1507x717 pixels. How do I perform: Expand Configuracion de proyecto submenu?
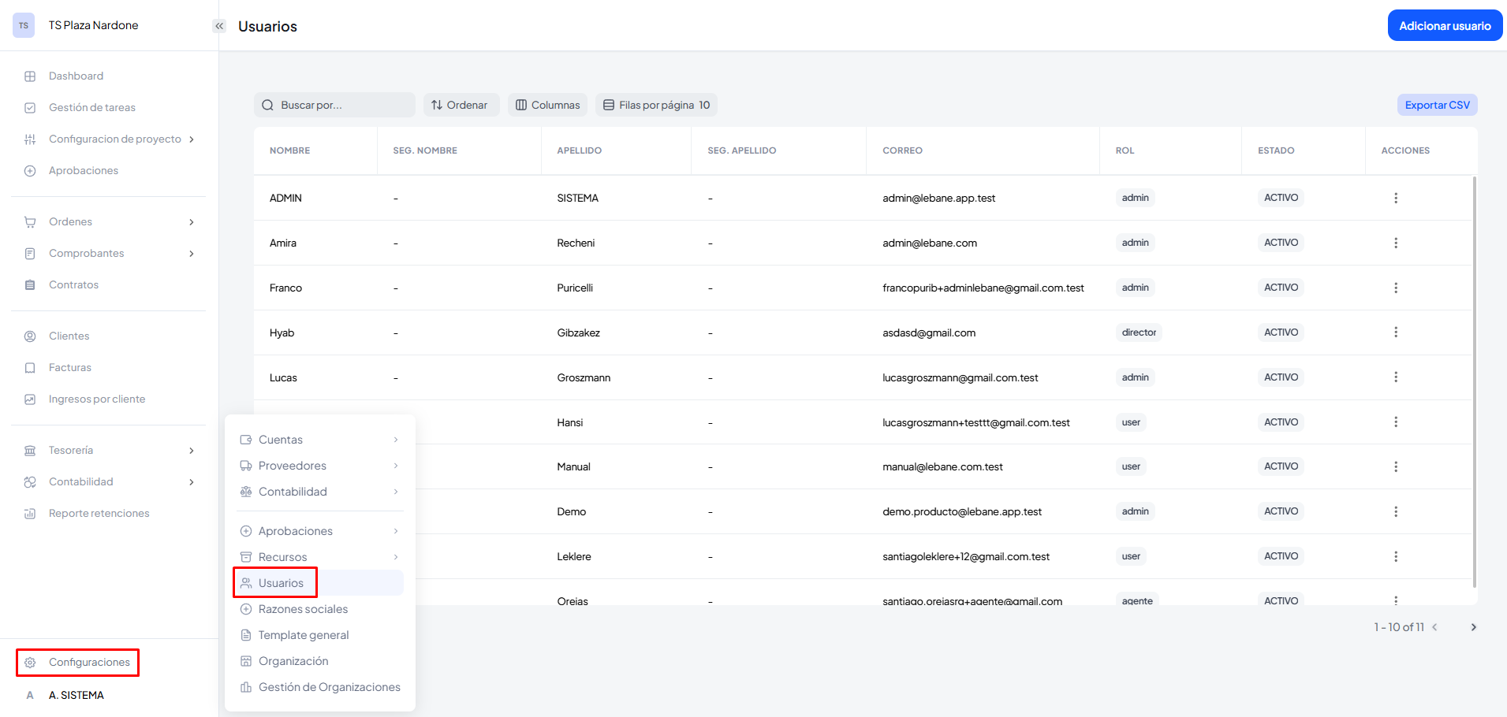(x=191, y=139)
